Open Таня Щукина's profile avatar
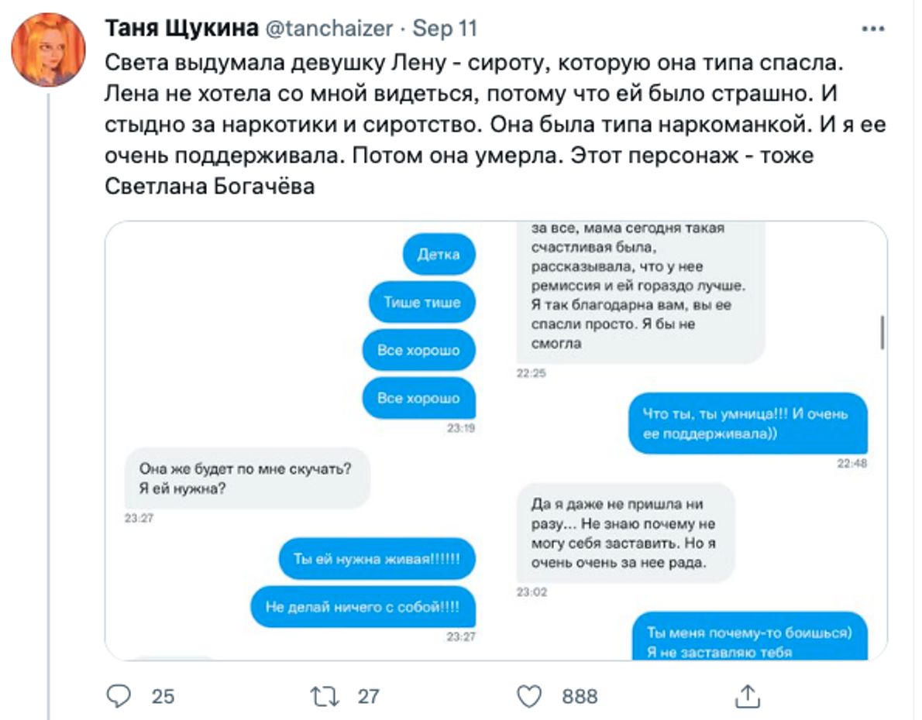Viewport: 922px width, 720px height. point(48,50)
